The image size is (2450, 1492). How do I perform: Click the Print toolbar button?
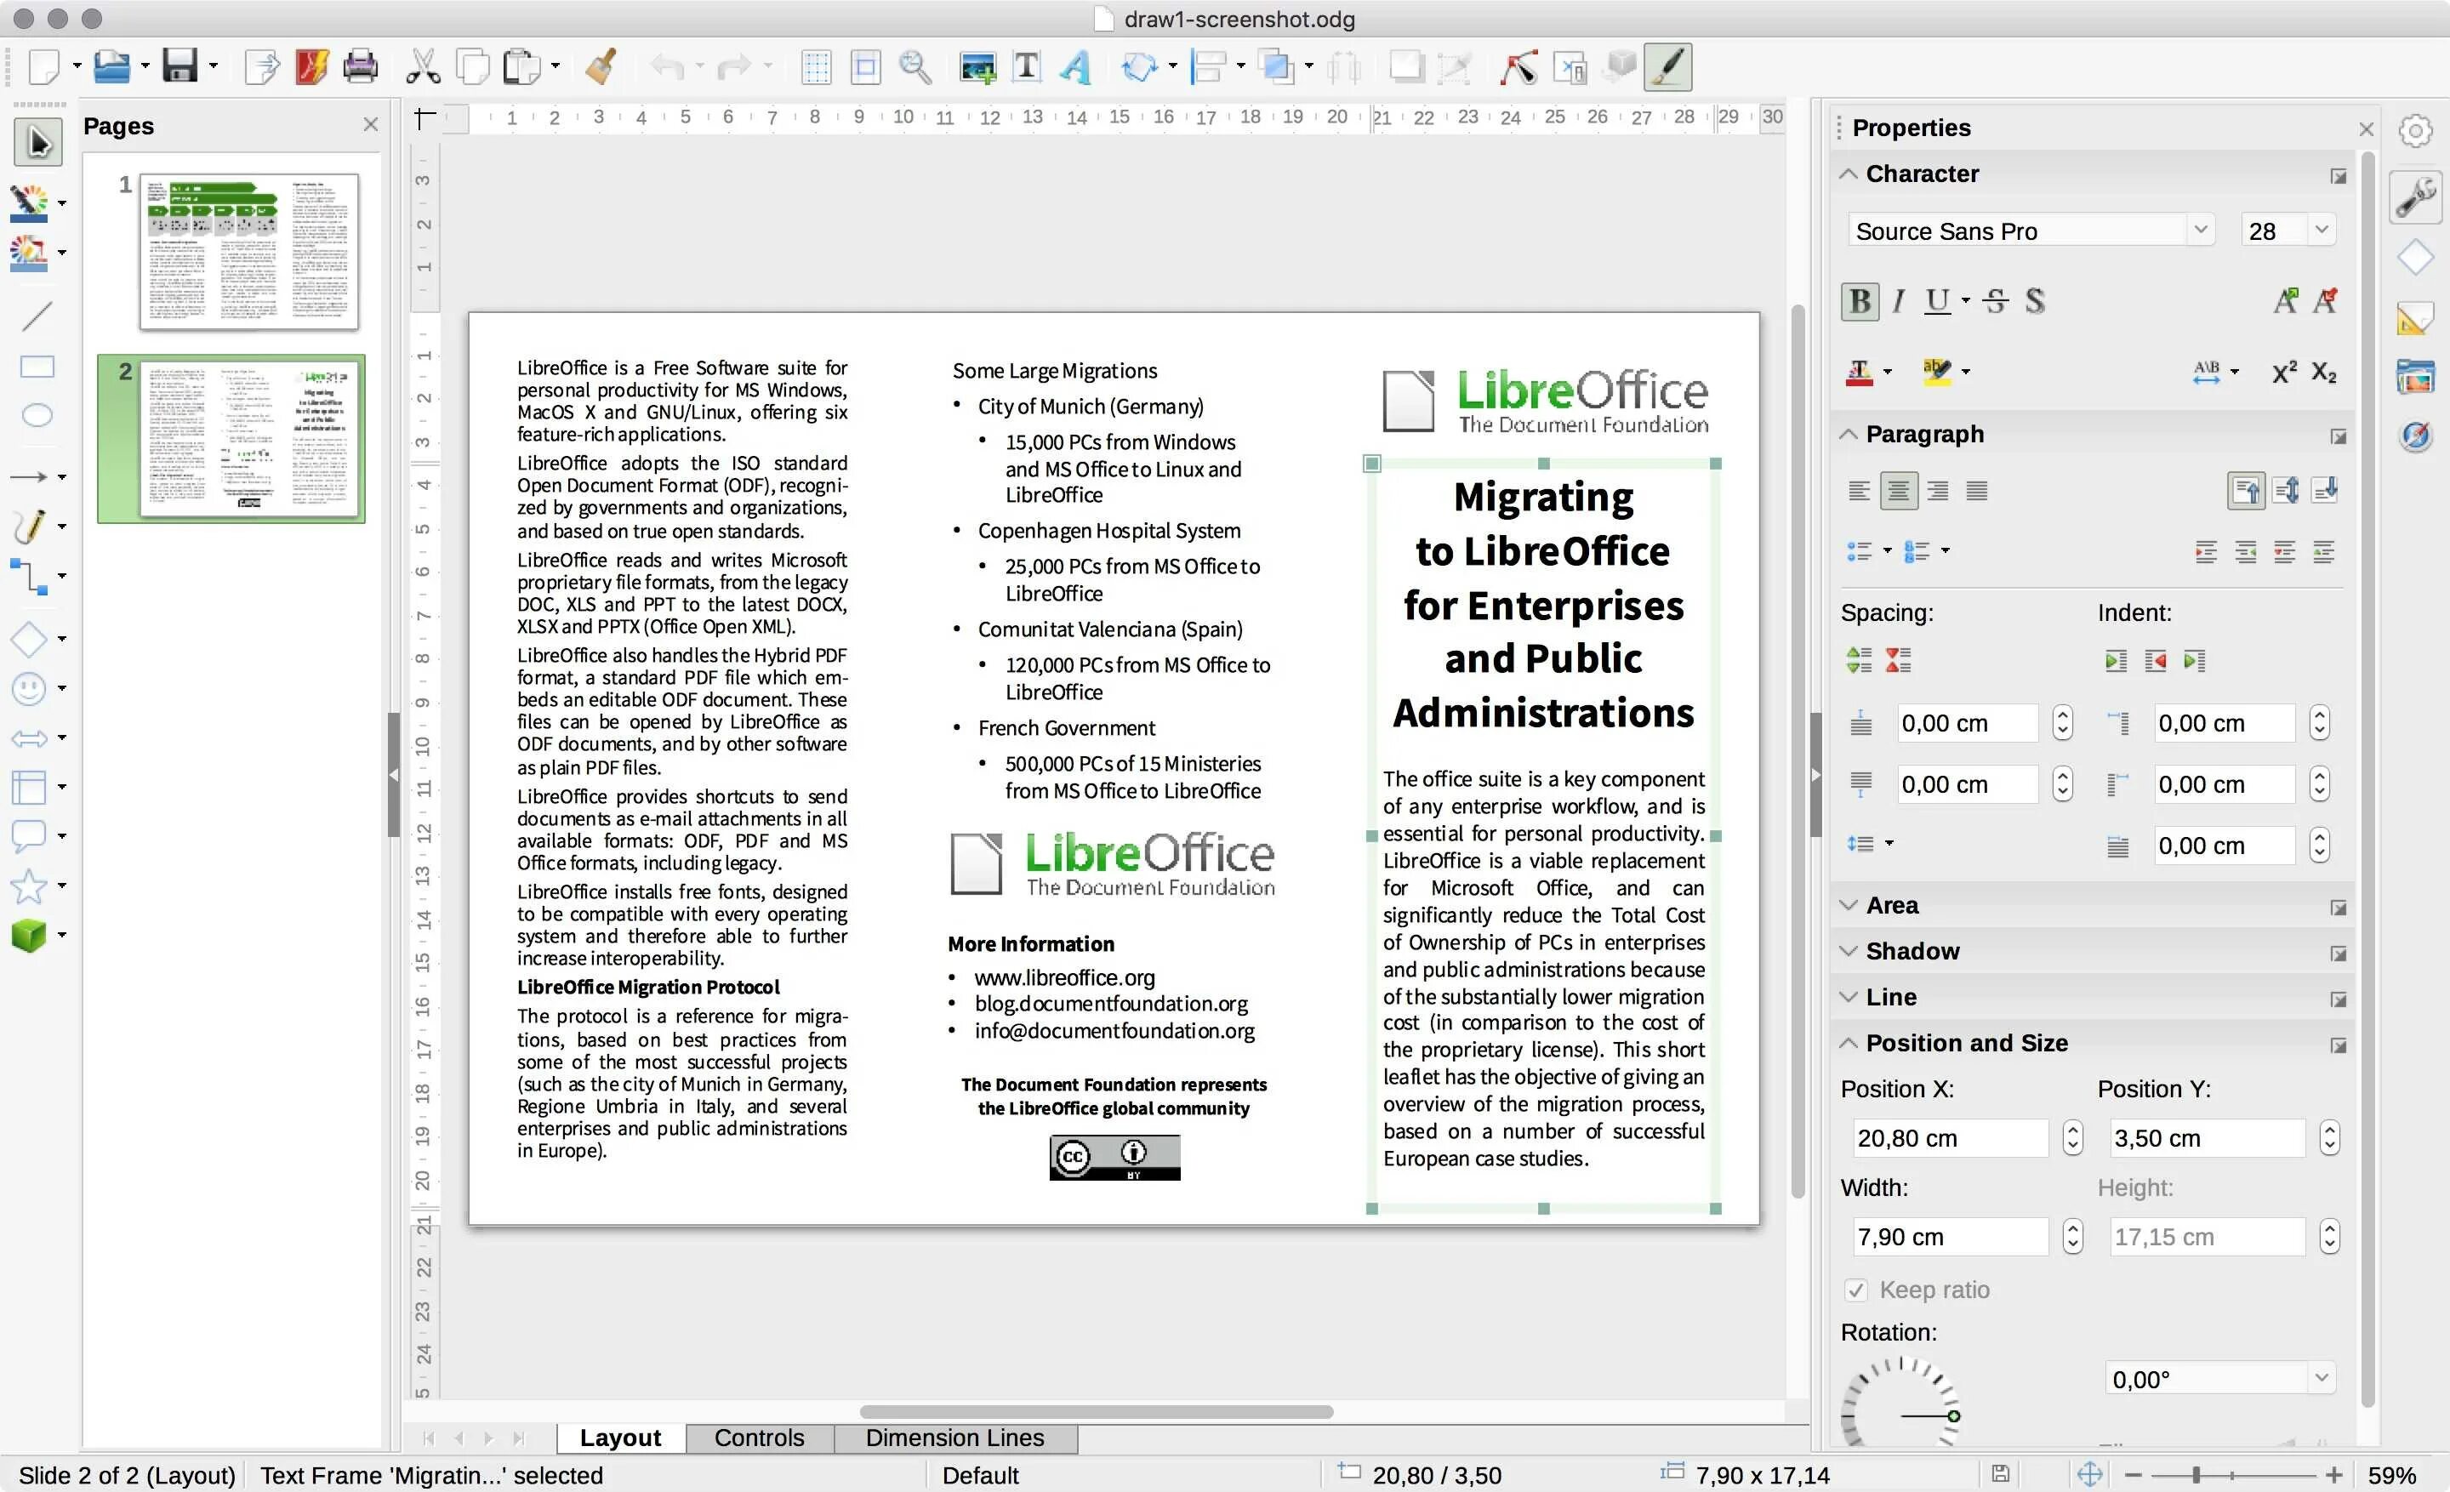point(360,66)
